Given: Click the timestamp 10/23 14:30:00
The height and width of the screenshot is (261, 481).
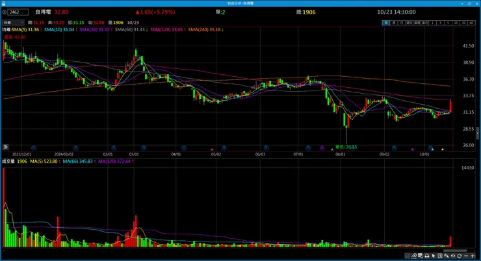Looking at the screenshot, I should 396,12.
